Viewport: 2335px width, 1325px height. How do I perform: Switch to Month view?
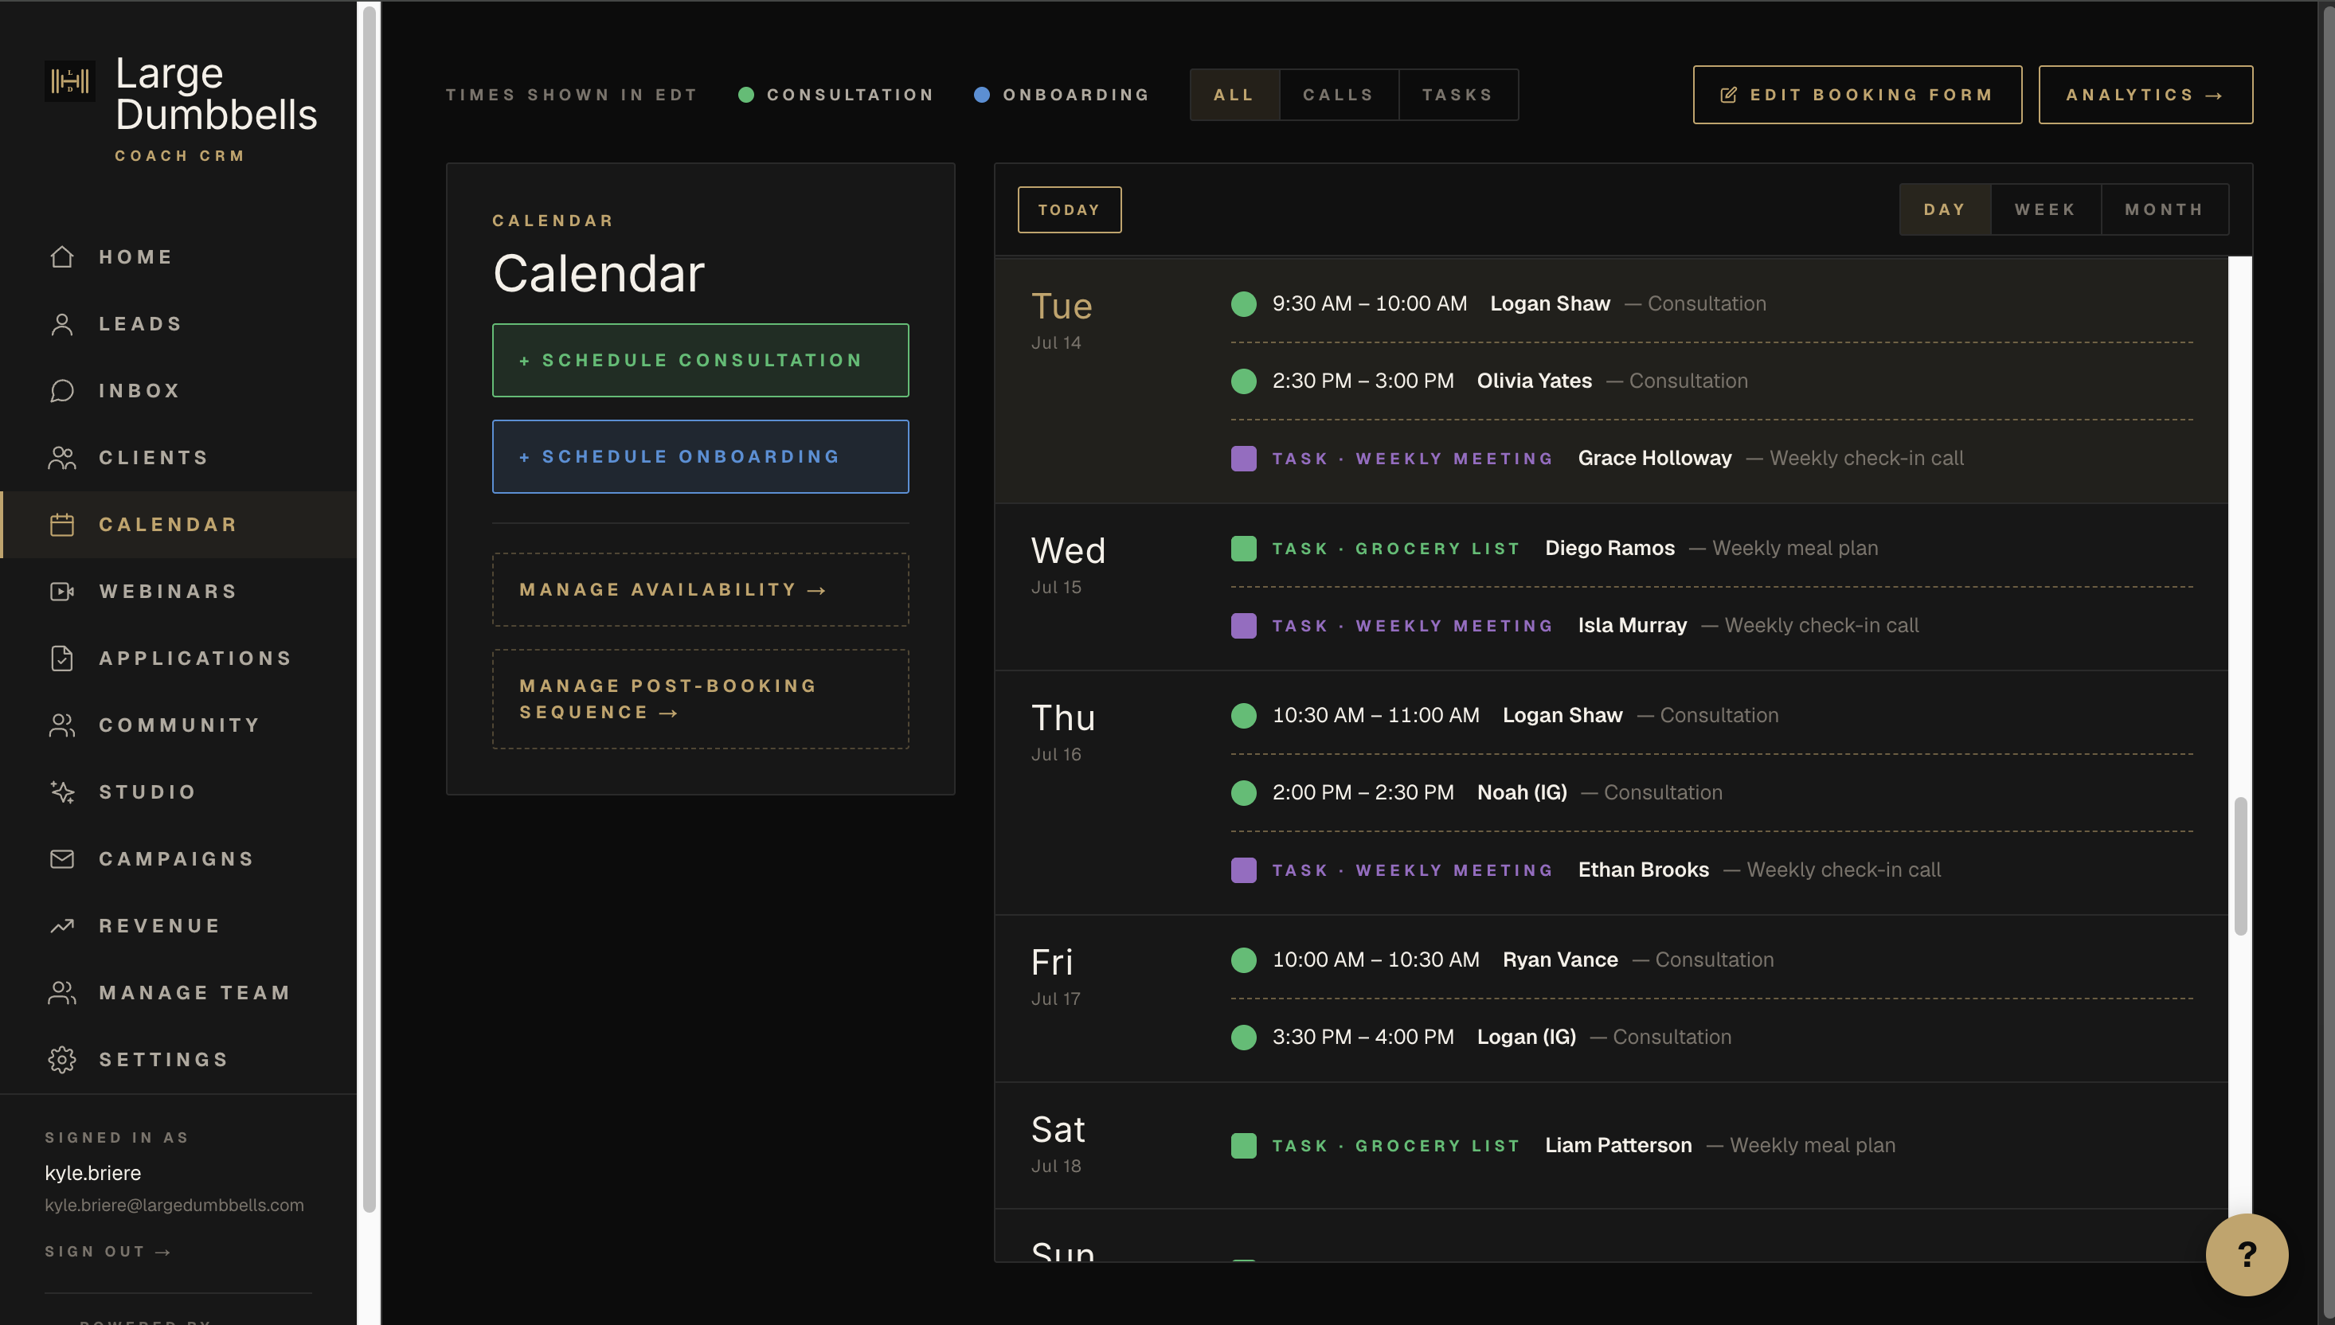pyautogui.click(x=2164, y=209)
